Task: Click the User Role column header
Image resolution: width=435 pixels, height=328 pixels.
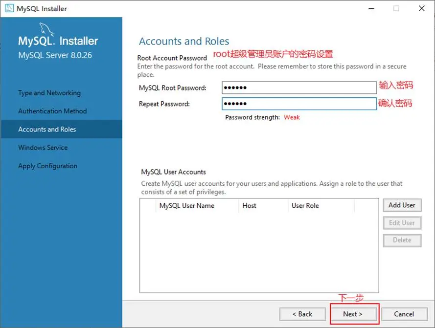Action: click(305, 206)
